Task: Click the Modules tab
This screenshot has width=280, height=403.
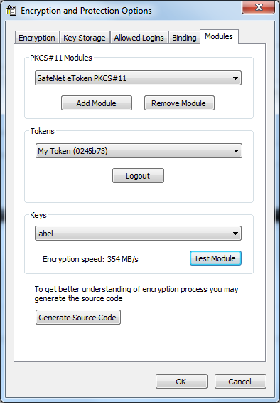Action: coord(219,36)
